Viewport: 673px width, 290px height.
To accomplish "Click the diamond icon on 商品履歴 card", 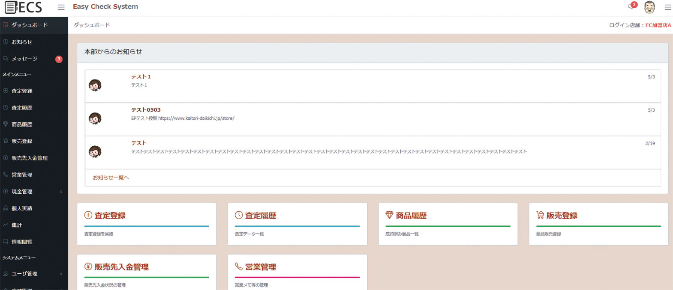I will tap(389, 215).
